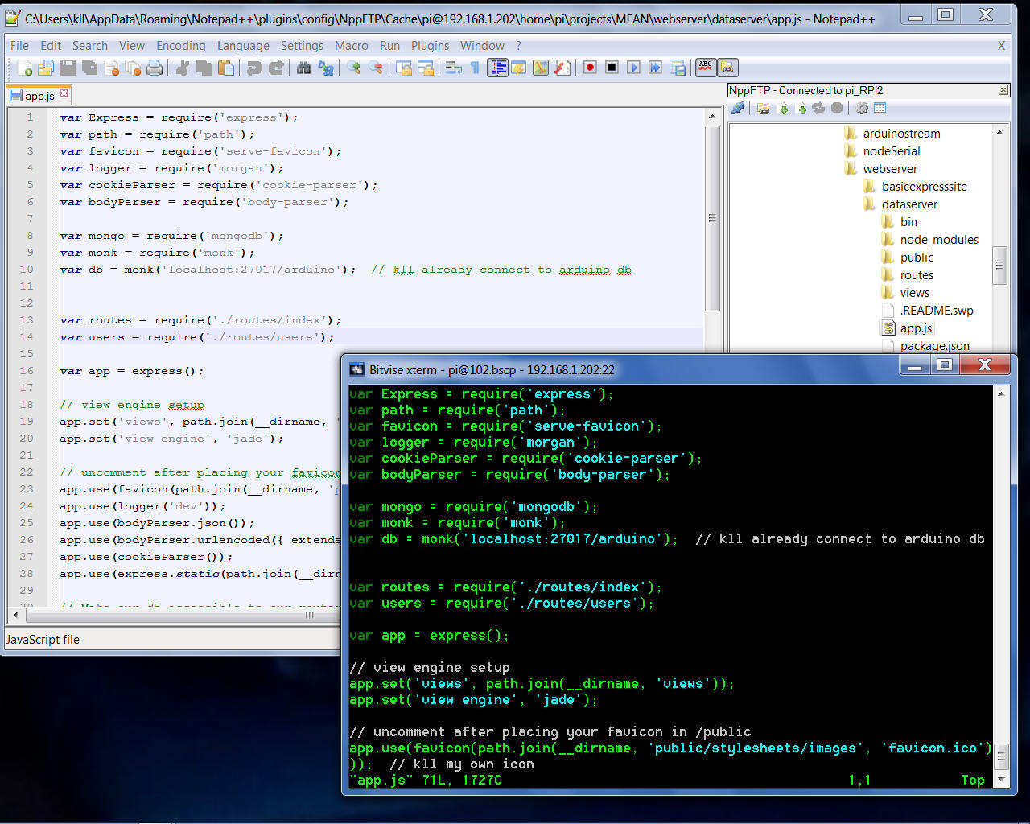The width and height of the screenshot is (1030, 824).
Task: Select package.json in the file tree
Action: click(x=934, y=346)
